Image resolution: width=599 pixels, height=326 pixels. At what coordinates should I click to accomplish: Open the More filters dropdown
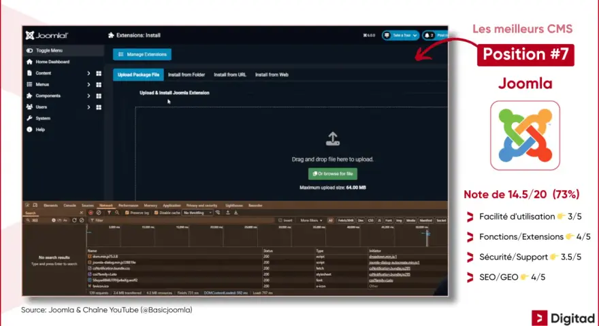tap(311, 220)
